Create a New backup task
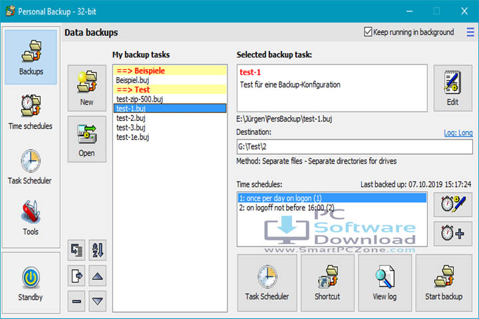 point(87,88)
